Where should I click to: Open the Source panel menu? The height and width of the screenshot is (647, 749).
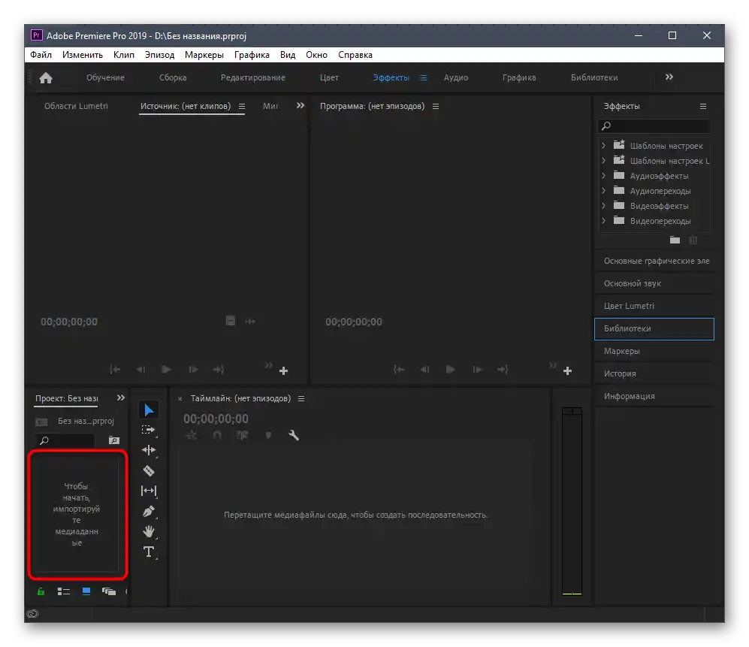[242, 106]
